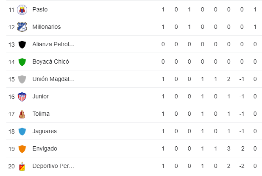This screenshot has width=262, height=176.
Task: Open the Millonarios team name link
Action: pos(47,27)
